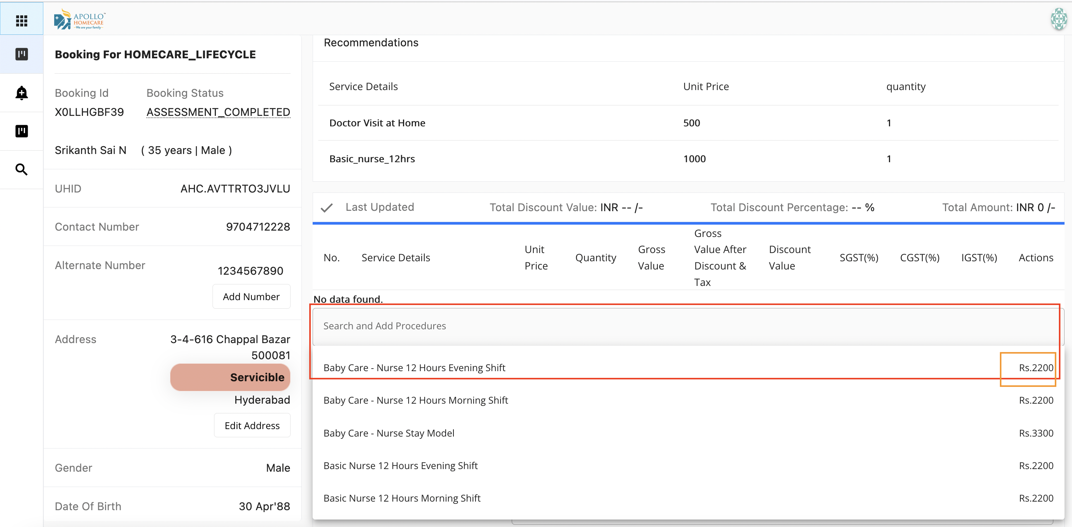Screen dimensions: 1072x527
Task: Click the Edit Address button
Action: (x=252, y=425)
